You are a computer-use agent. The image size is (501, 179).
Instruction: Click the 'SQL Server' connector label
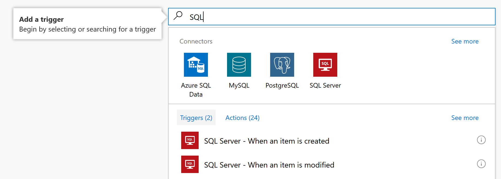[325, 85]
